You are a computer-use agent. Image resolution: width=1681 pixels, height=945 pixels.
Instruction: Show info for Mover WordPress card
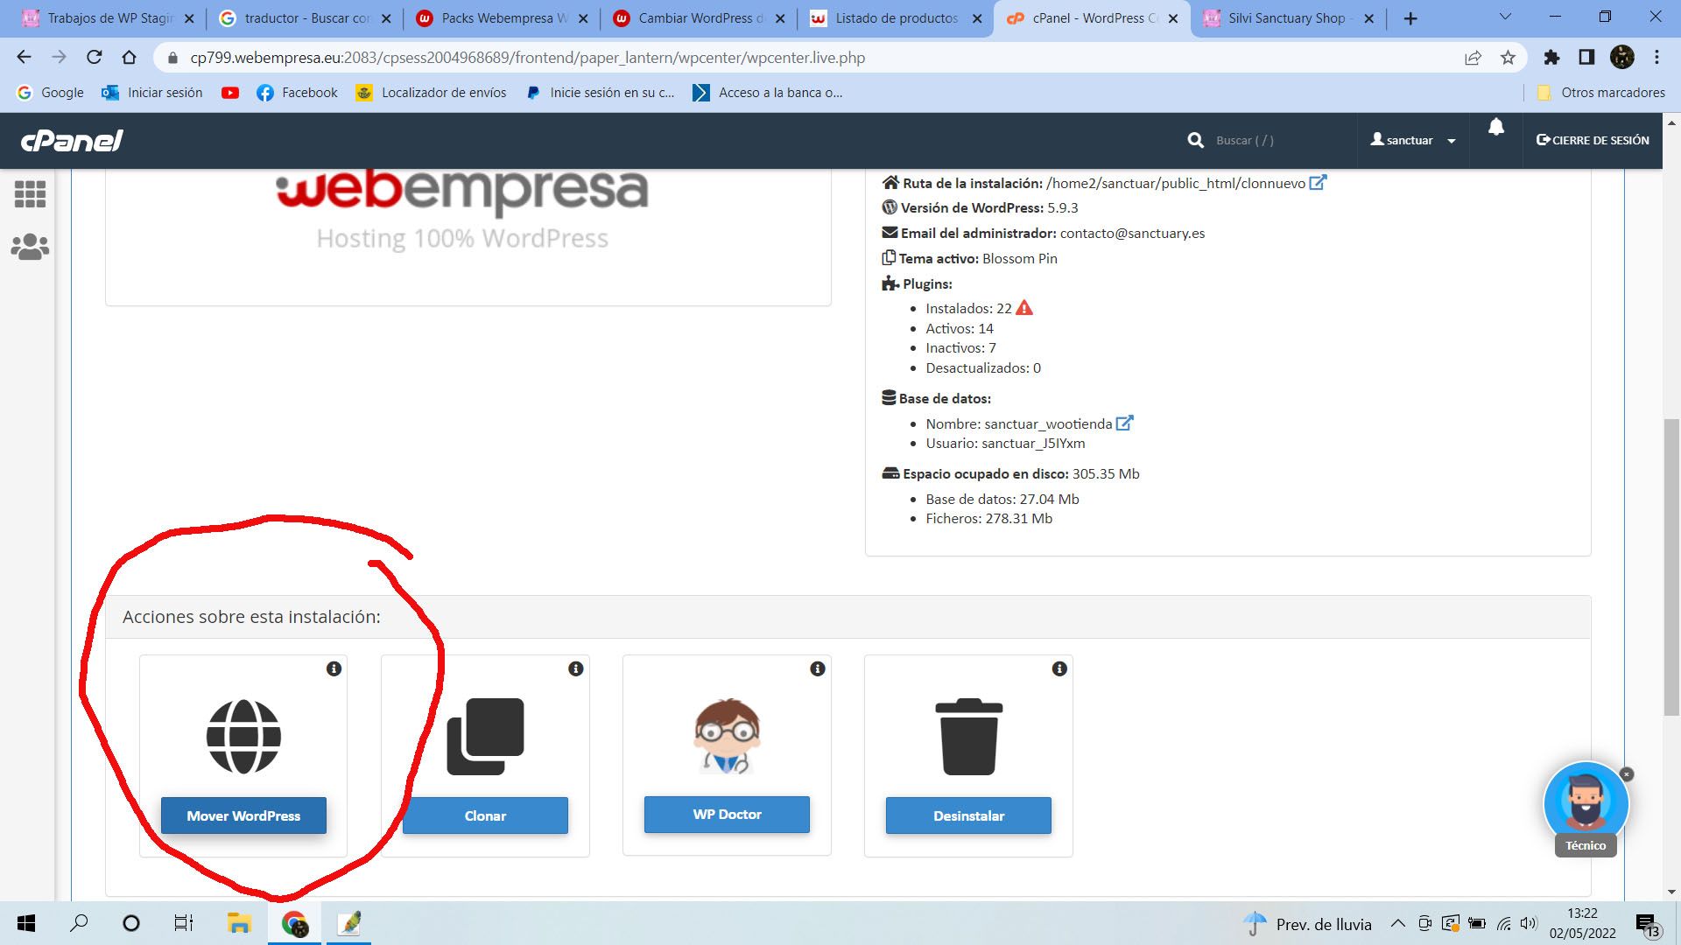pyautogui.click(x=334, y=668)
